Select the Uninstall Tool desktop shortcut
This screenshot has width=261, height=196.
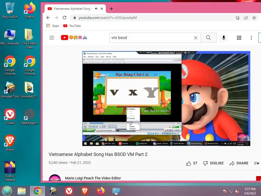click(10, 90)
